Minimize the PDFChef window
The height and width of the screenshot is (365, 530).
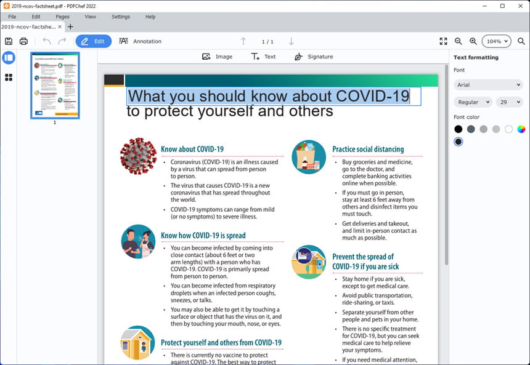pyautogui.click(x=485, y=6)
